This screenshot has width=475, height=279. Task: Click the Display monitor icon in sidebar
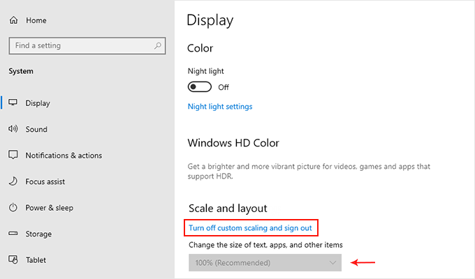click(x=13, y=103)
